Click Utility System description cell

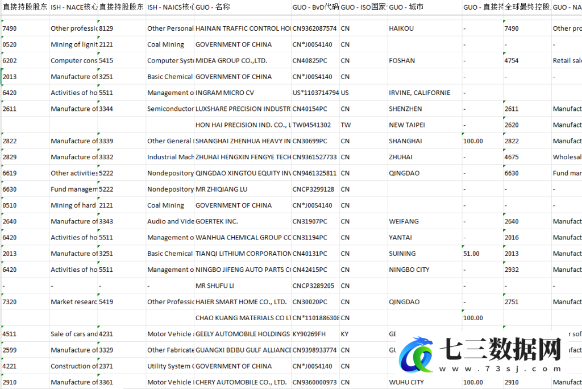click(171, 366)
